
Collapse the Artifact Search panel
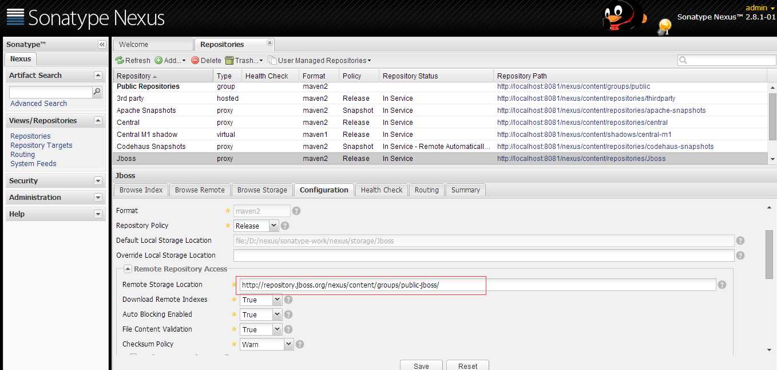click(98, 75)
